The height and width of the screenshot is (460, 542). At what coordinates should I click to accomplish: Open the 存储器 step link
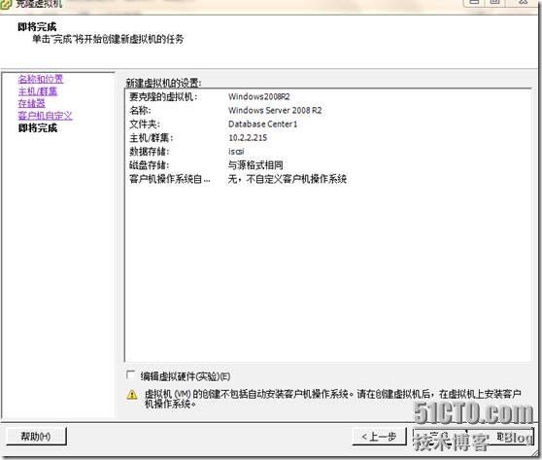click(x=31, y=103)
